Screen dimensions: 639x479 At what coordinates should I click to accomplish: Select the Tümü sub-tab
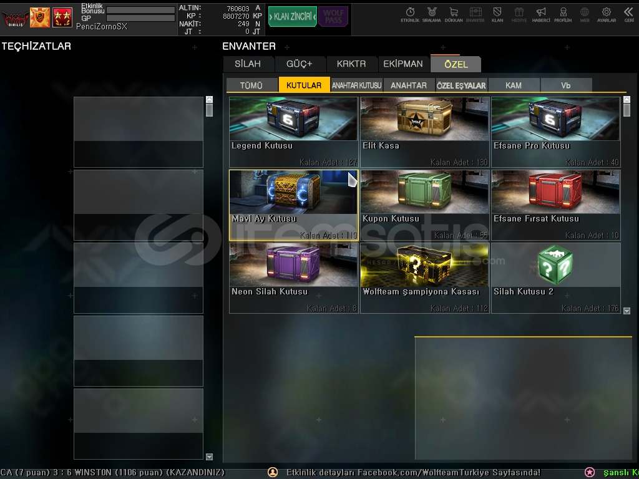click(251, 85)
